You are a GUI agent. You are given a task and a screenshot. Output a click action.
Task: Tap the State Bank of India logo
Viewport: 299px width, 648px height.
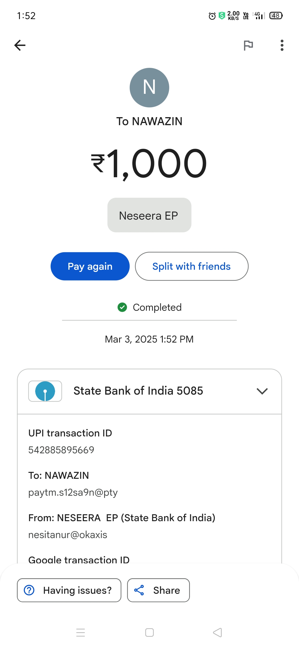(45, 391)
